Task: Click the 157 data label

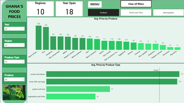Action: pos(182,74)
